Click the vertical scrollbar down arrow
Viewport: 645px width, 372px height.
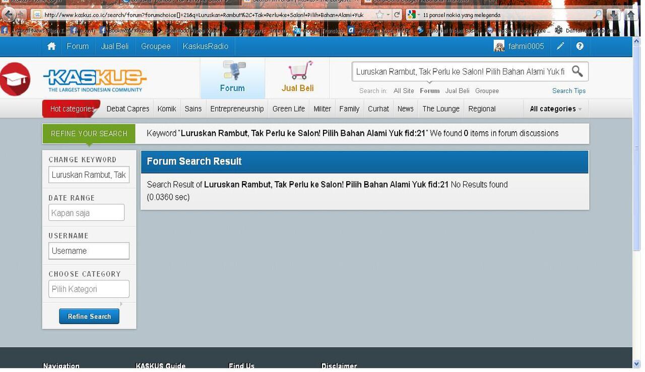coord(636,363)
